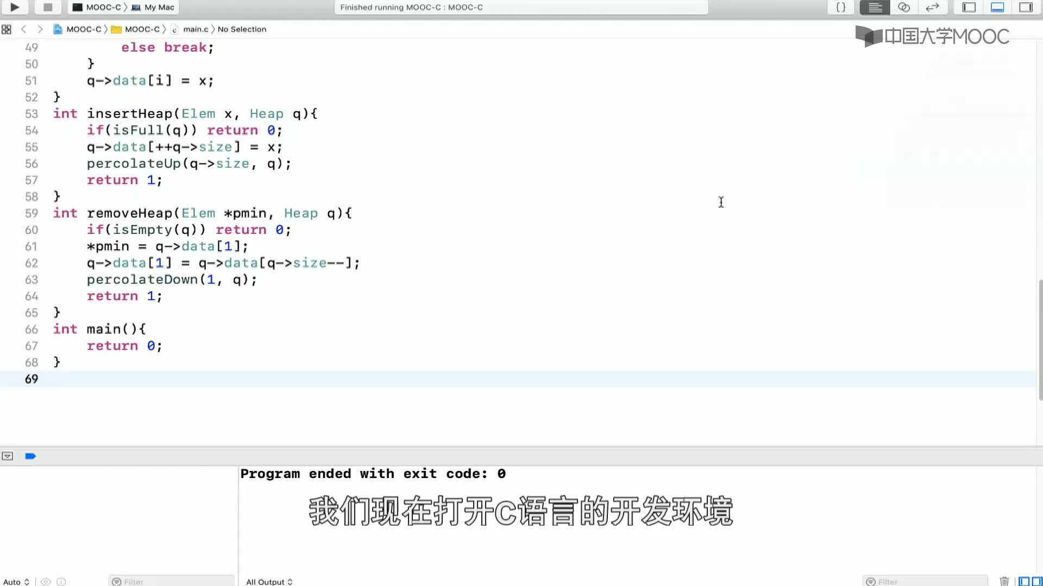
Task: Click line number 66 in the gutter
Action: pos(32,329)
